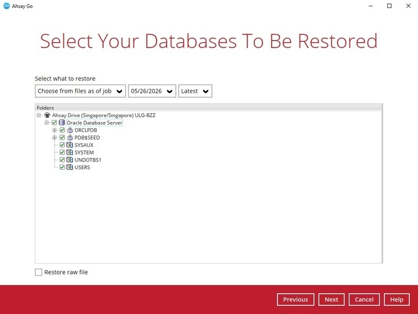Uncheck the USERS checkbox
This screenshot has width=418, height=314.
(x=62, y=167)
